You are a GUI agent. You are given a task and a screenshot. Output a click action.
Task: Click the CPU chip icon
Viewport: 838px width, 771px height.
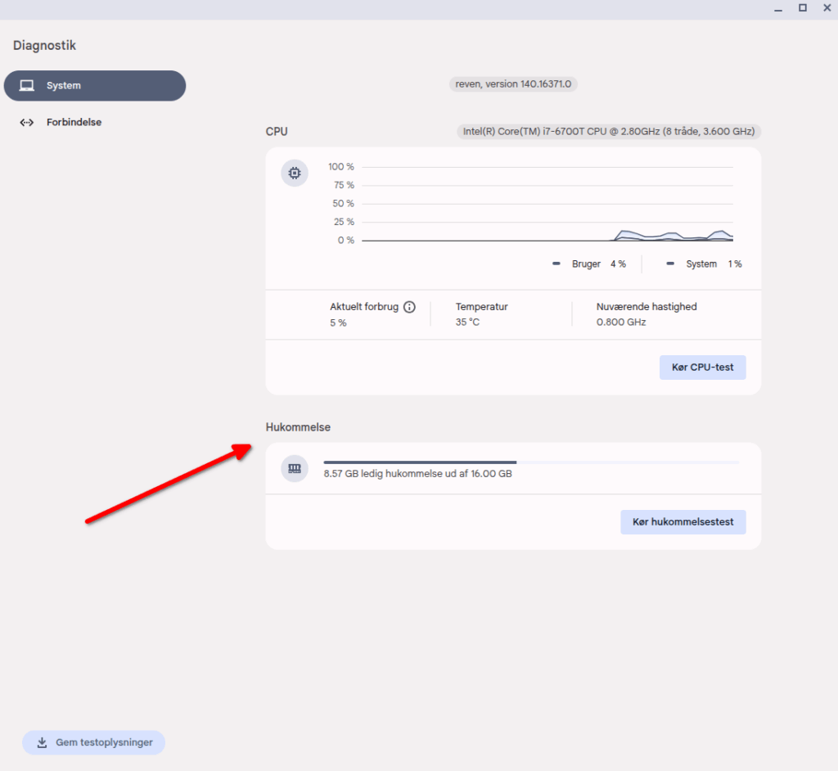[295, 174]
